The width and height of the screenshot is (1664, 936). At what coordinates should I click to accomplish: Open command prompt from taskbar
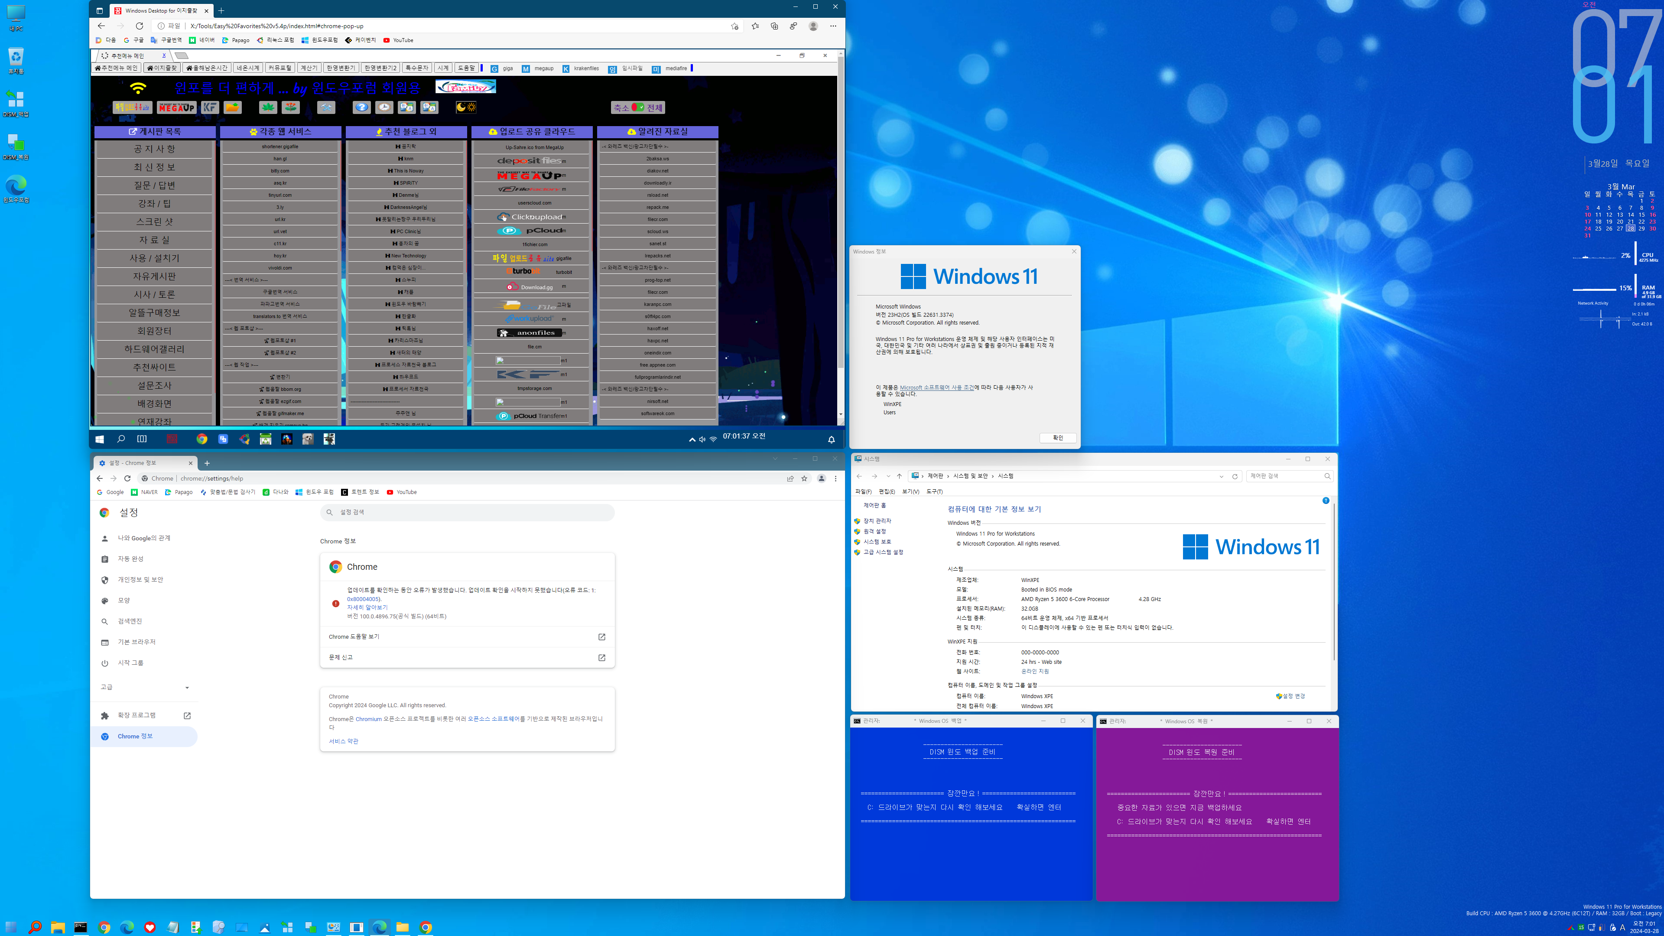pyautogui.click(x=81, y=927)
